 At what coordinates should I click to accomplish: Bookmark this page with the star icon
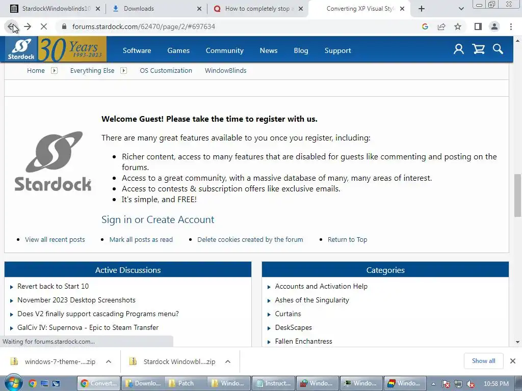point(458,26)
